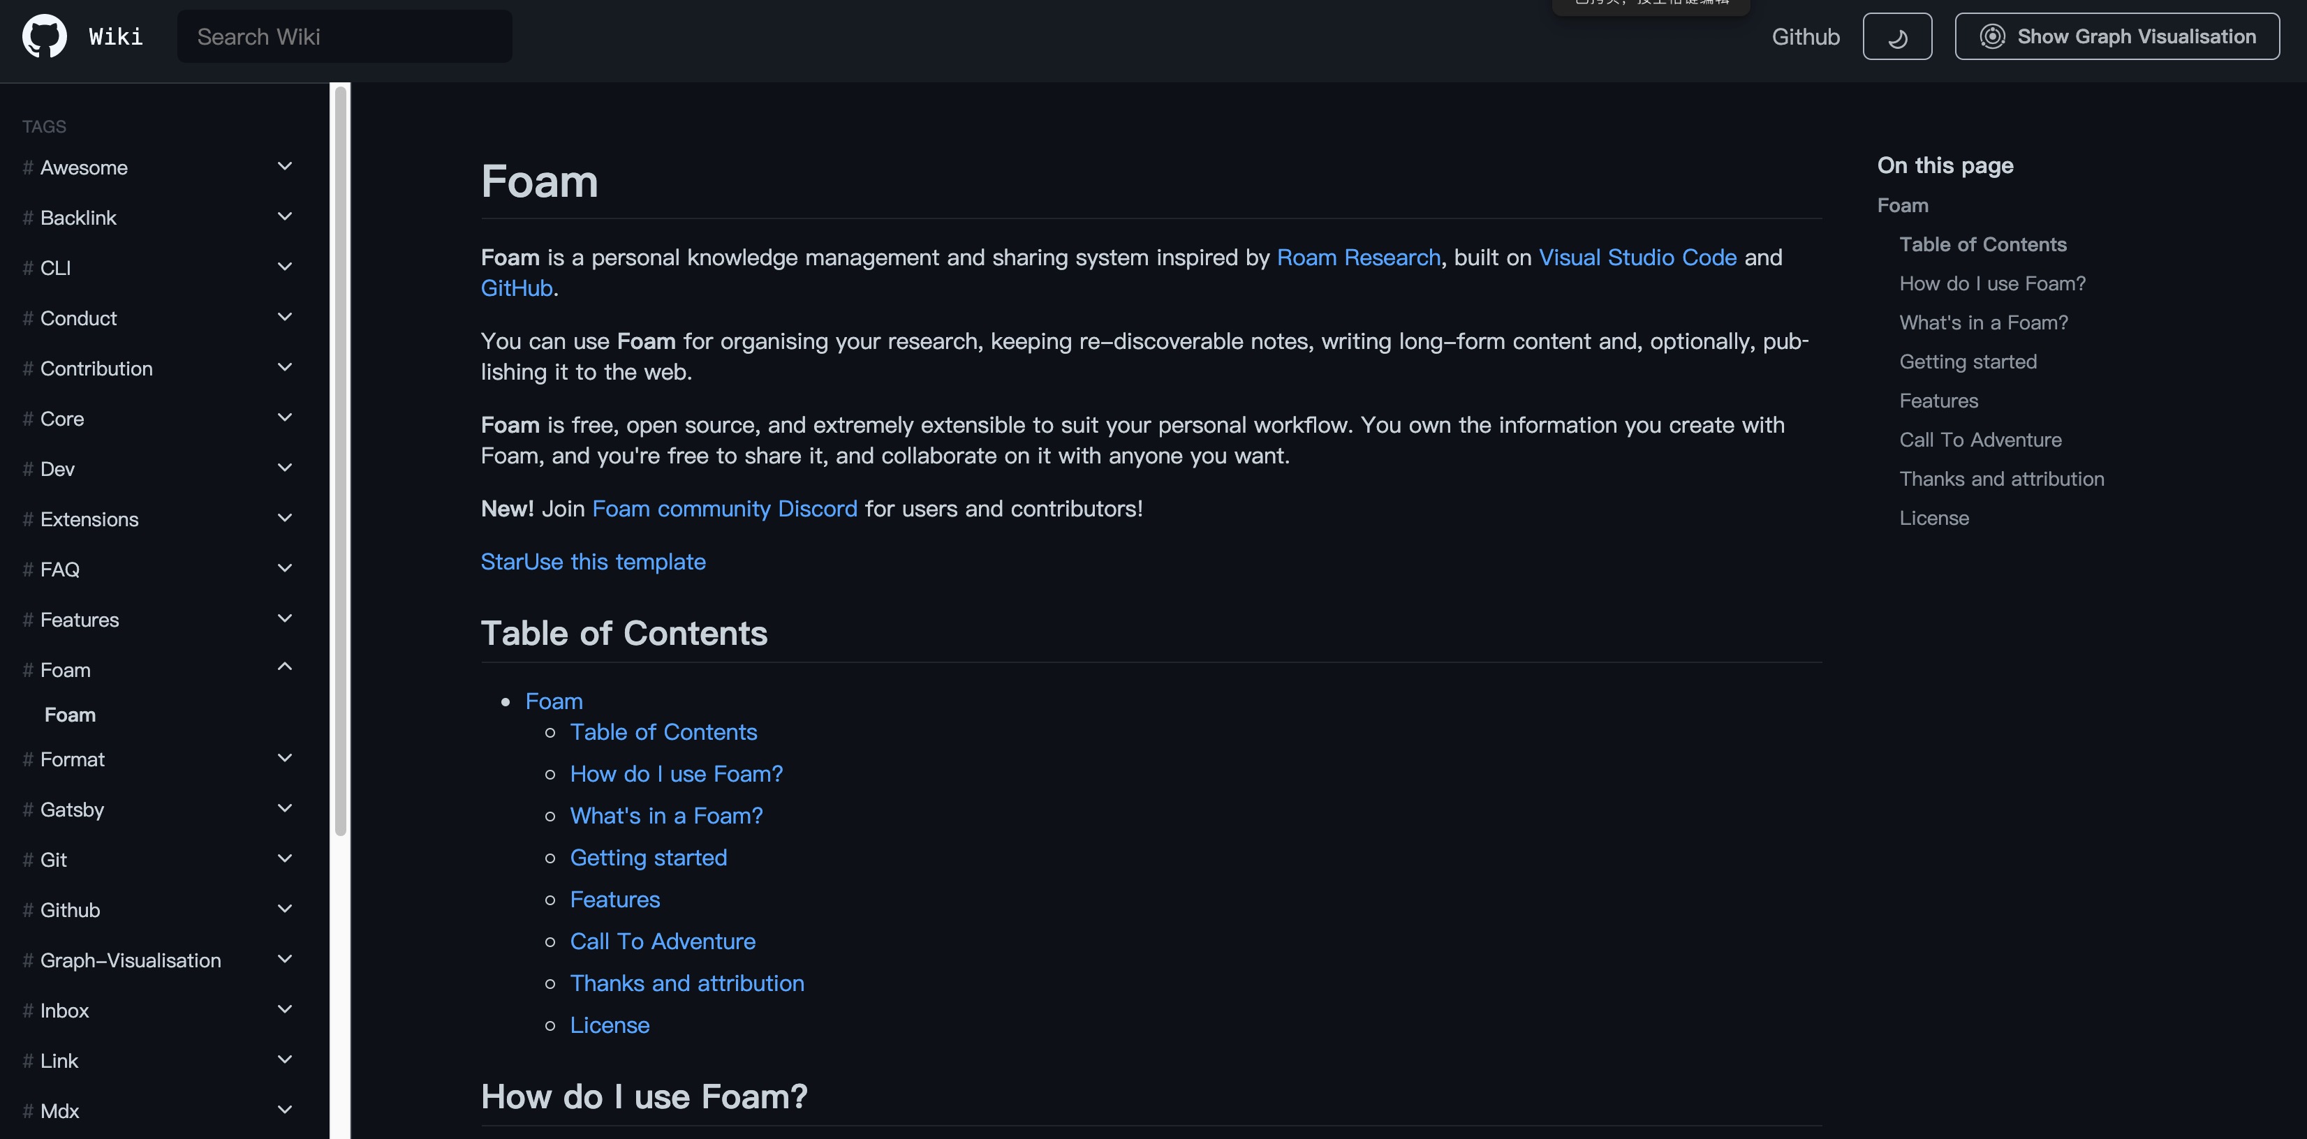Select the Foam page in sidebar
The width and height of the screenshot is (2307, 1139).
tap(70, 715)
